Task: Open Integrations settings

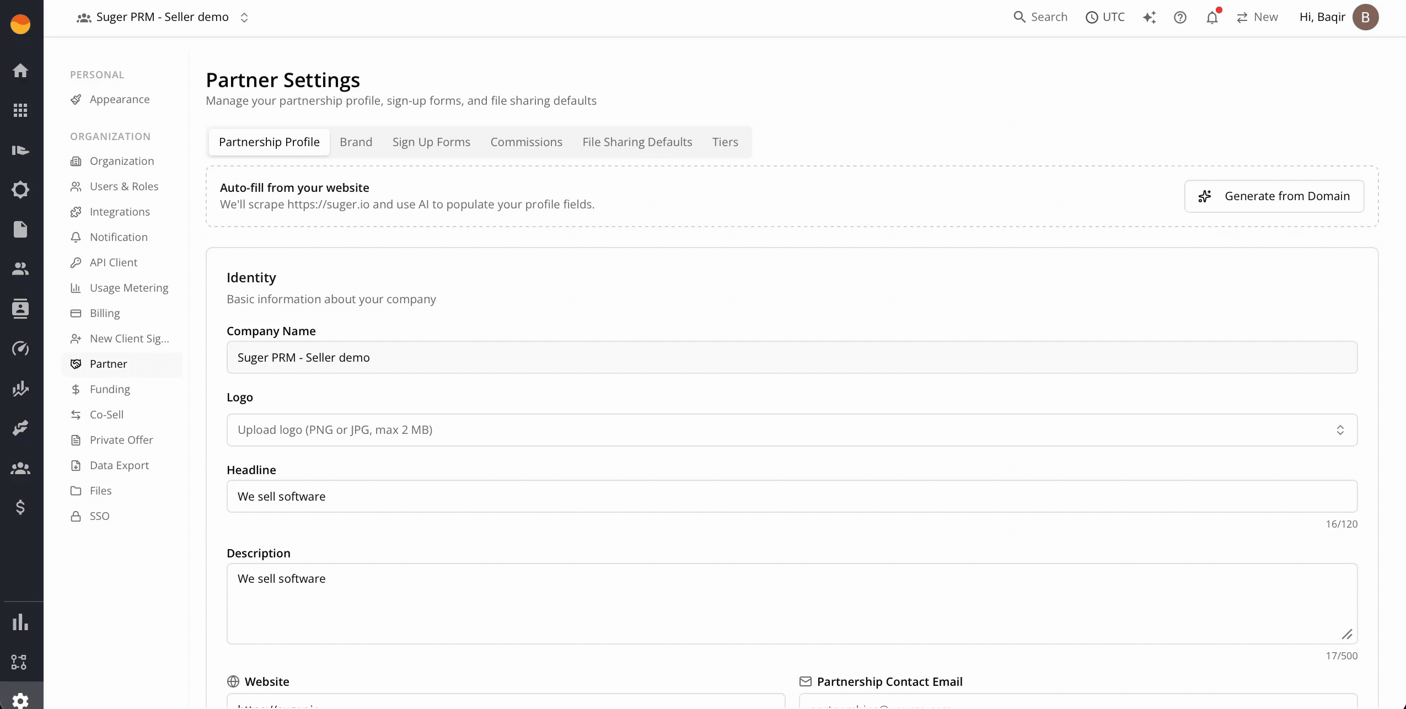Action: 122,212
